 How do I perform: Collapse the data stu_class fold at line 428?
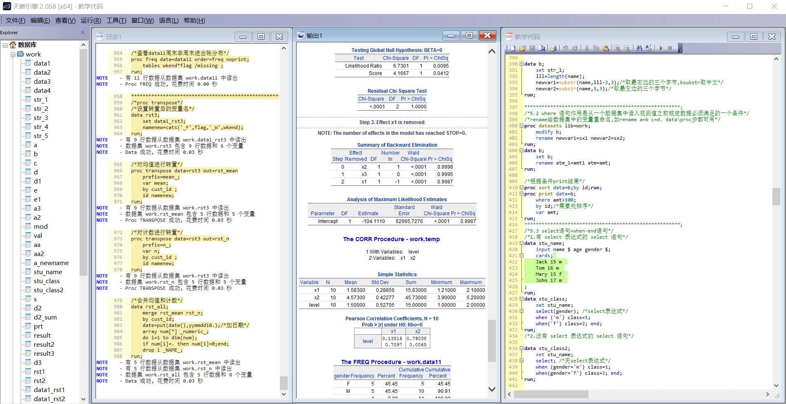pyautogui.click(x=521, y=299)
